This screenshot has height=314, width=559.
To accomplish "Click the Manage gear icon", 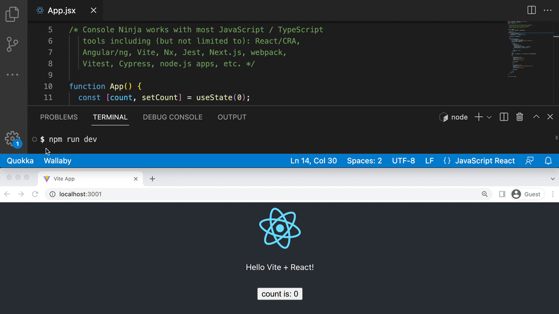I will pyautogui.click(x=12, y=138).
